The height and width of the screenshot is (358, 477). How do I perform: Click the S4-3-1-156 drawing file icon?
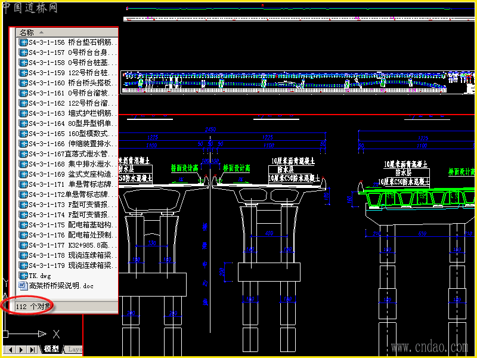pyautogui.click(x=23, y=42)
